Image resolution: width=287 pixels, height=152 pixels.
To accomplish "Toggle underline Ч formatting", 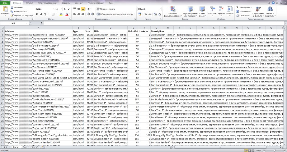I will pos(45,14).
